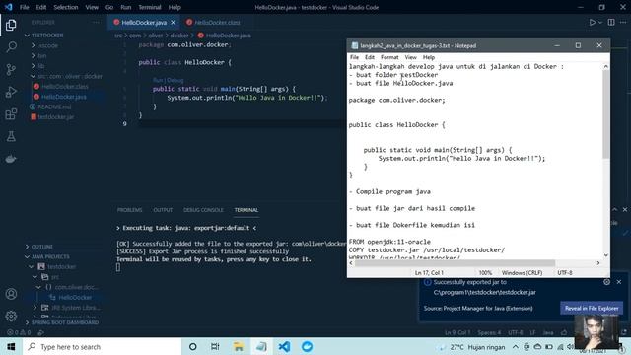Image resolution: width=631 pixels, height=355 pixels.
Task: Open VS Code Run menu
Action: [126, 7]
